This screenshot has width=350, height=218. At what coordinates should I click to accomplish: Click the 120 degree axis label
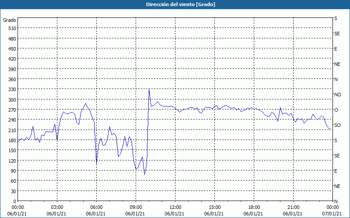coord(12,160)
